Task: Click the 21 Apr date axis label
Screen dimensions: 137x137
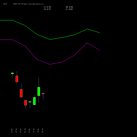Action: coord(12,130)
